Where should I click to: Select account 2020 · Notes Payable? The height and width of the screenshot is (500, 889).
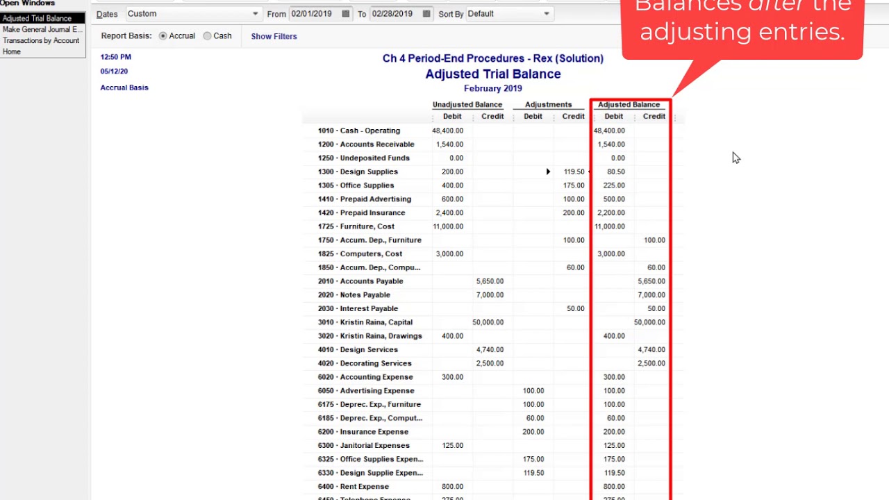pyautogui.click(x=354, y=295)
